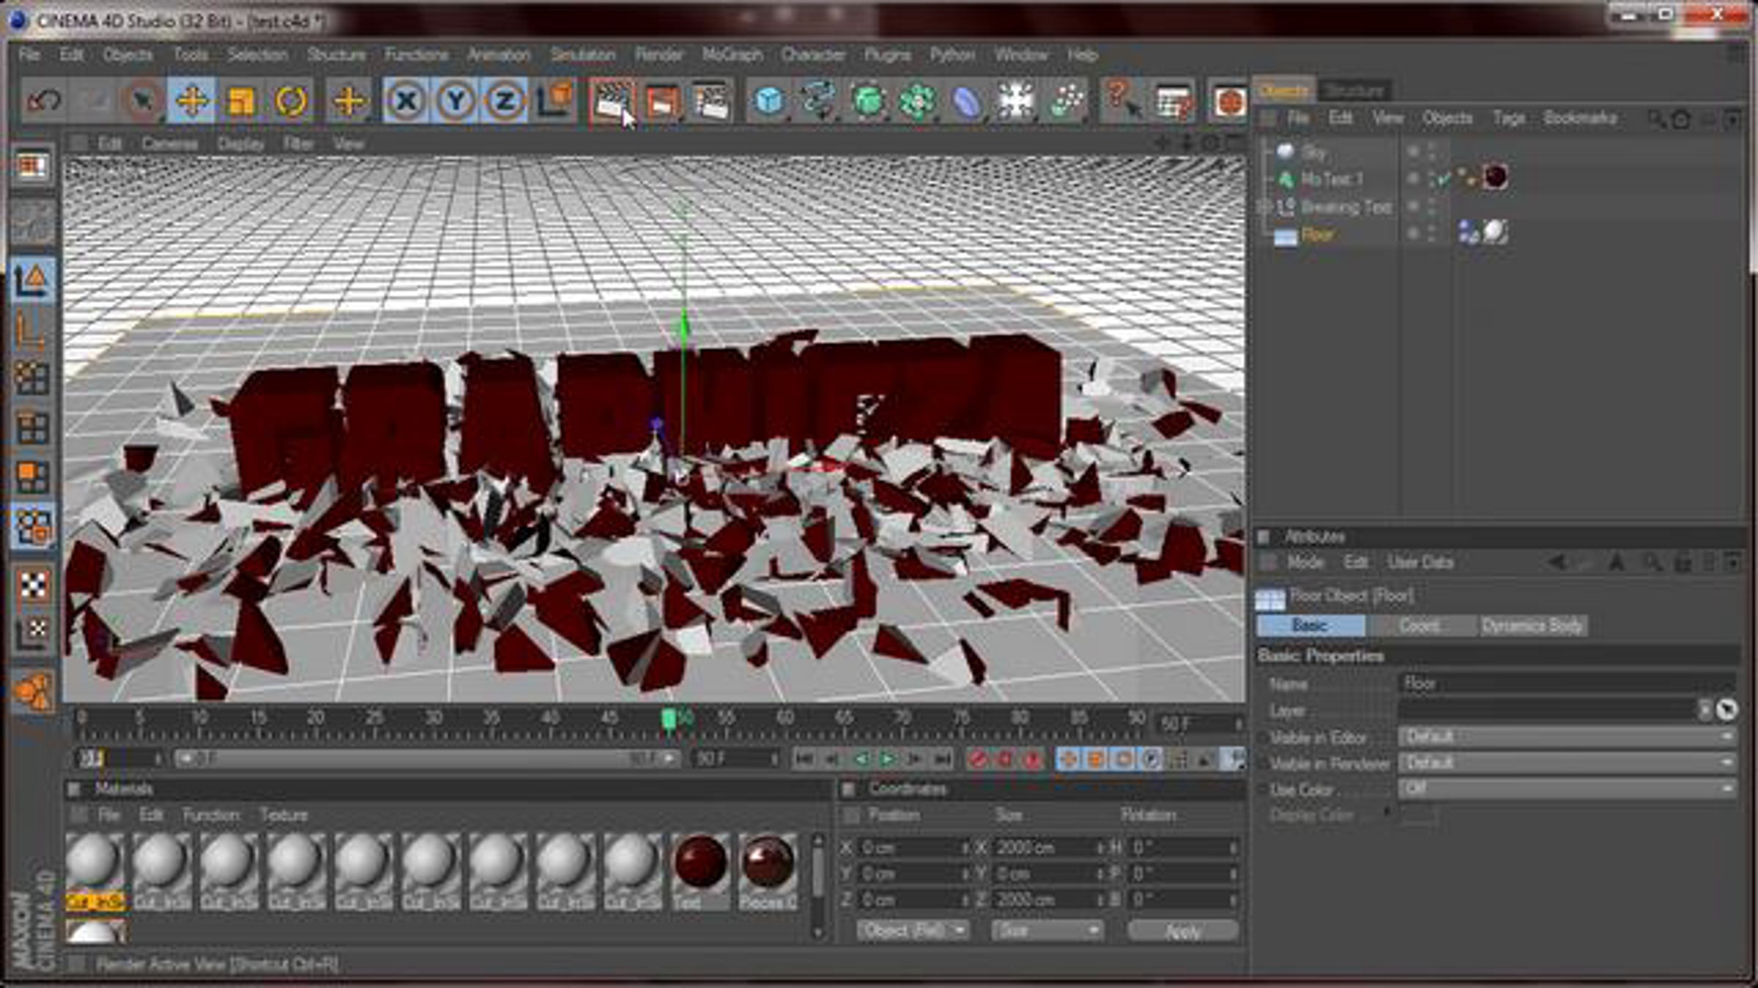1758x988 pixels.
Task: Click the Apply button in Coordinates panel
Action: tap(1182, 931)
